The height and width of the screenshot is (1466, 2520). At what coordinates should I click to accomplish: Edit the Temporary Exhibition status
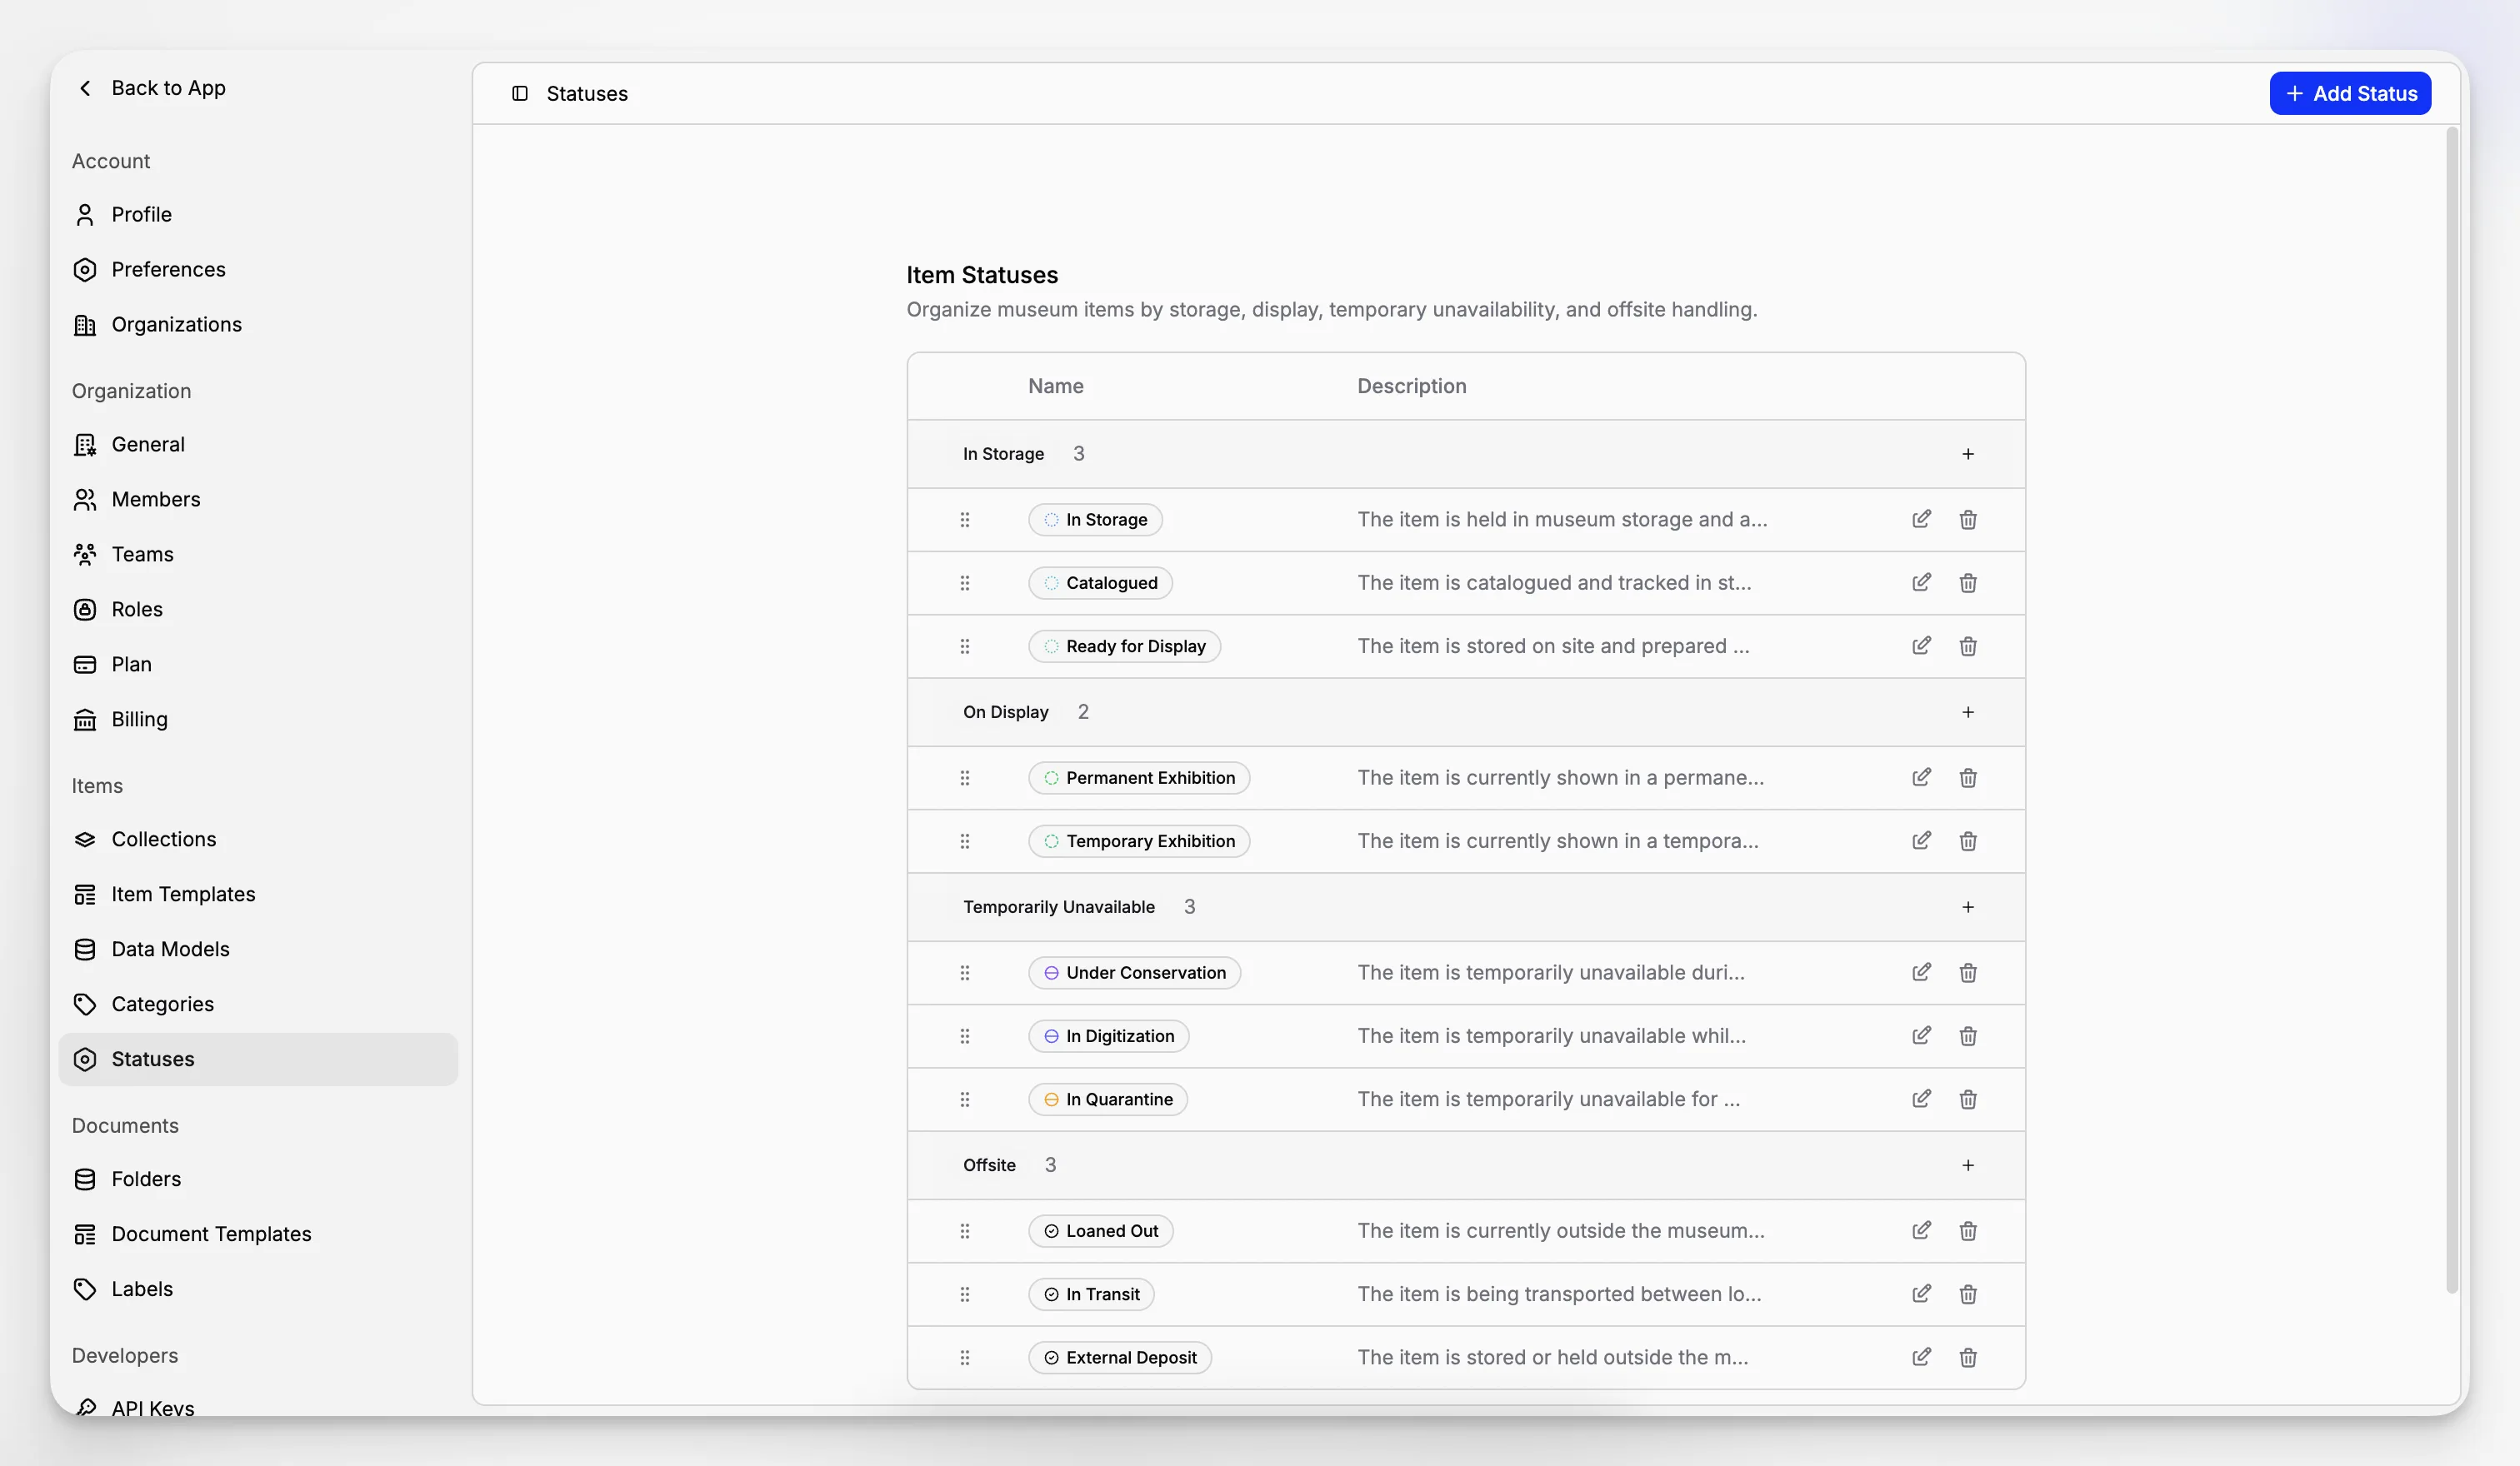pos(1921,841)
